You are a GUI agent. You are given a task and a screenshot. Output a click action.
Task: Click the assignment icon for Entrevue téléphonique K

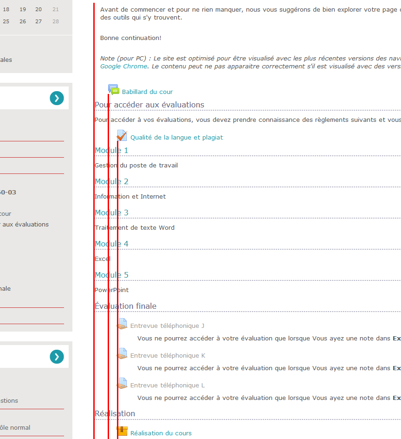click(x=123, y=354)
